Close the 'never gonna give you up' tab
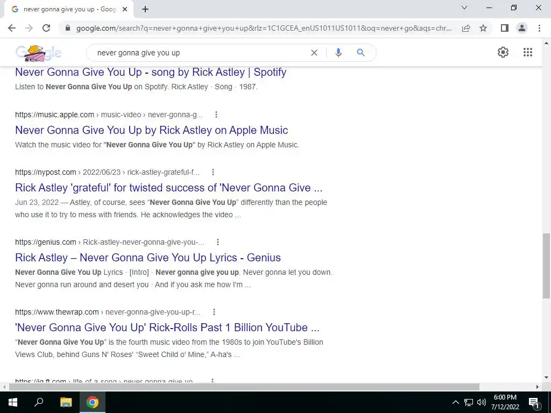551x413 pixels. pyautogui.click(x=125, y=10)
